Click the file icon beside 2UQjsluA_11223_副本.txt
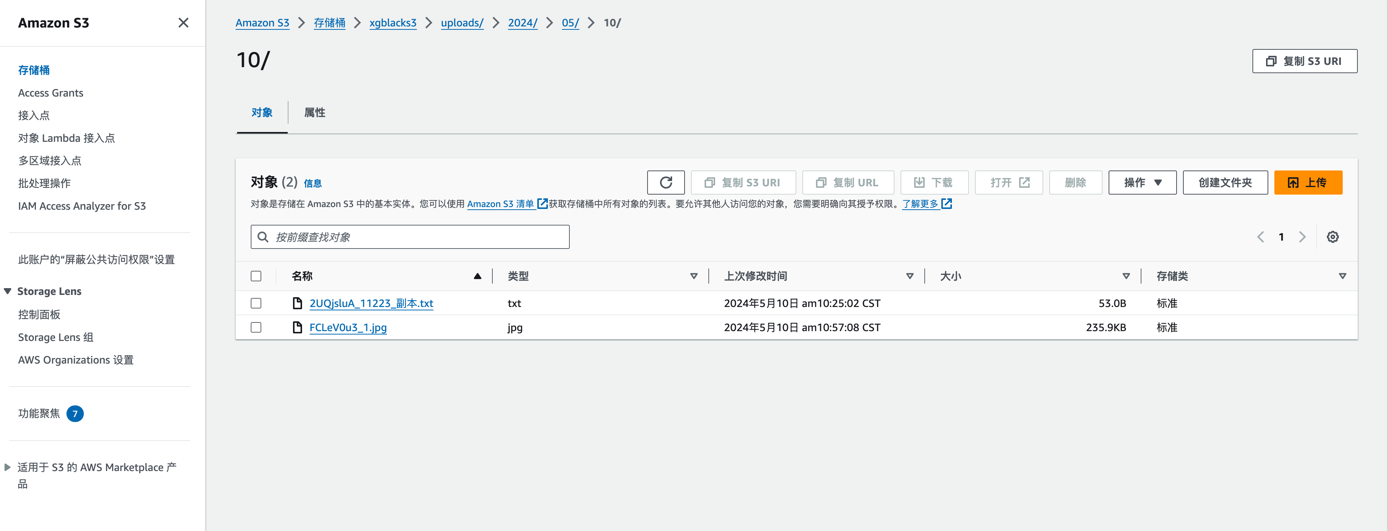The width and height of the screenshot is (1388, 531). click(297, 303)
